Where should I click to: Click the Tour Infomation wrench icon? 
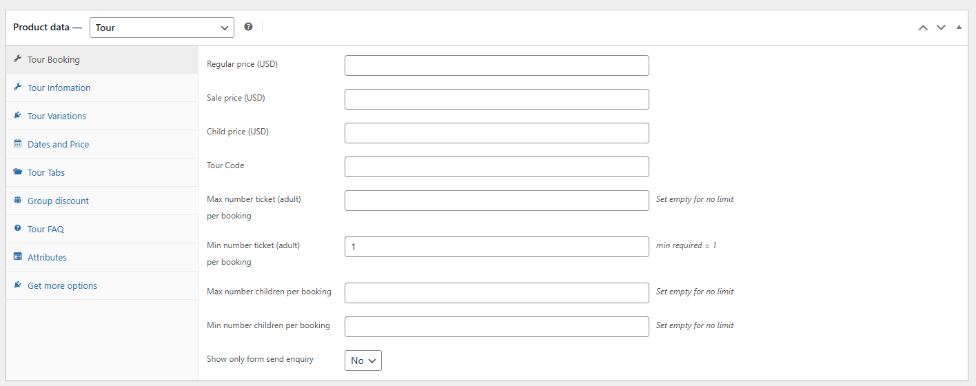click(x=18, y=88)
